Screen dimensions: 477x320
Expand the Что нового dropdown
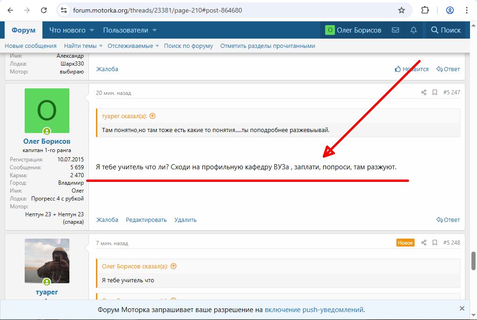point(92,30)
